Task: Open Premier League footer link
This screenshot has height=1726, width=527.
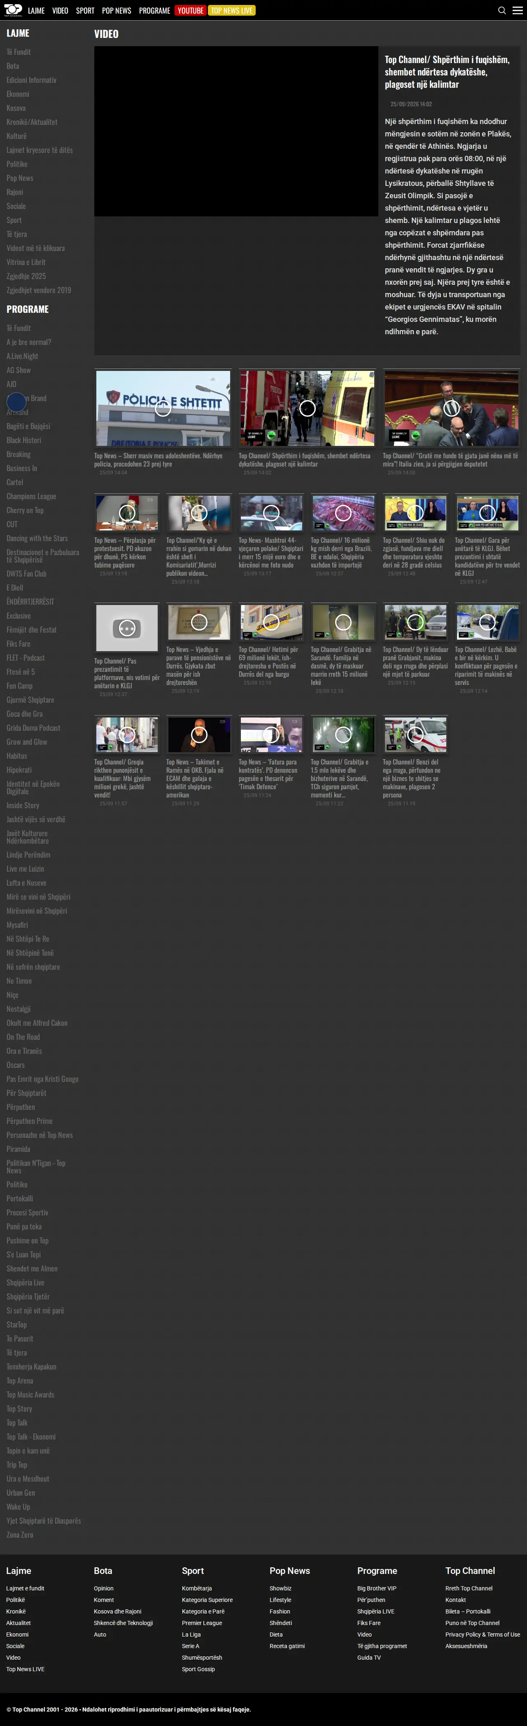Action: pyautogui.click(x=202, y=1623)
